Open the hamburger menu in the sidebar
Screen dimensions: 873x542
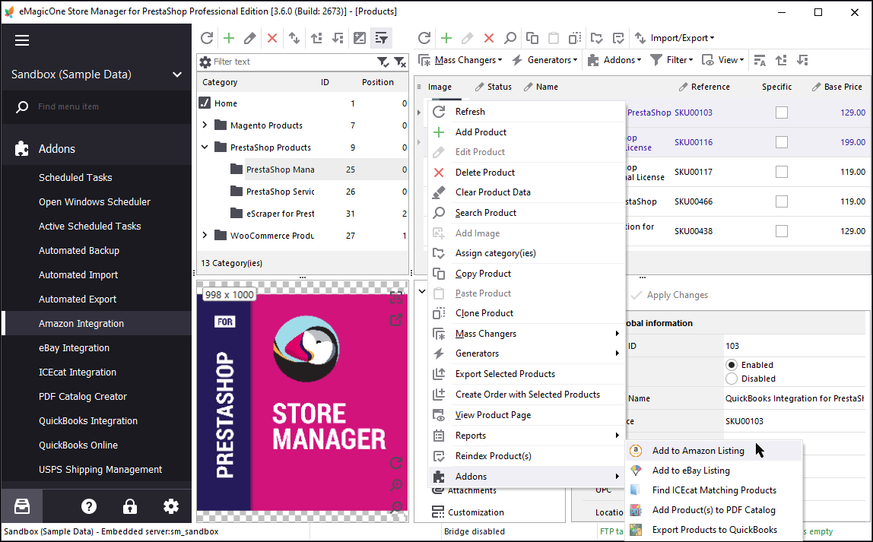point(22,40)
